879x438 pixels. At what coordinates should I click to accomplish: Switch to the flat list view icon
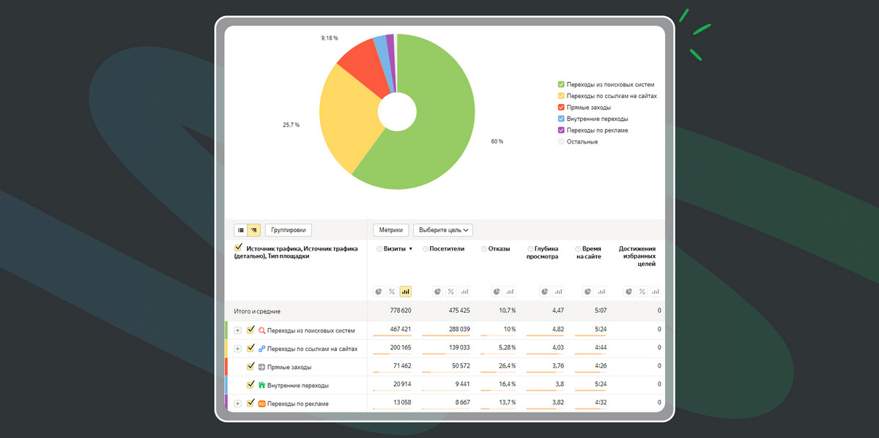click(x=240, y=230)
